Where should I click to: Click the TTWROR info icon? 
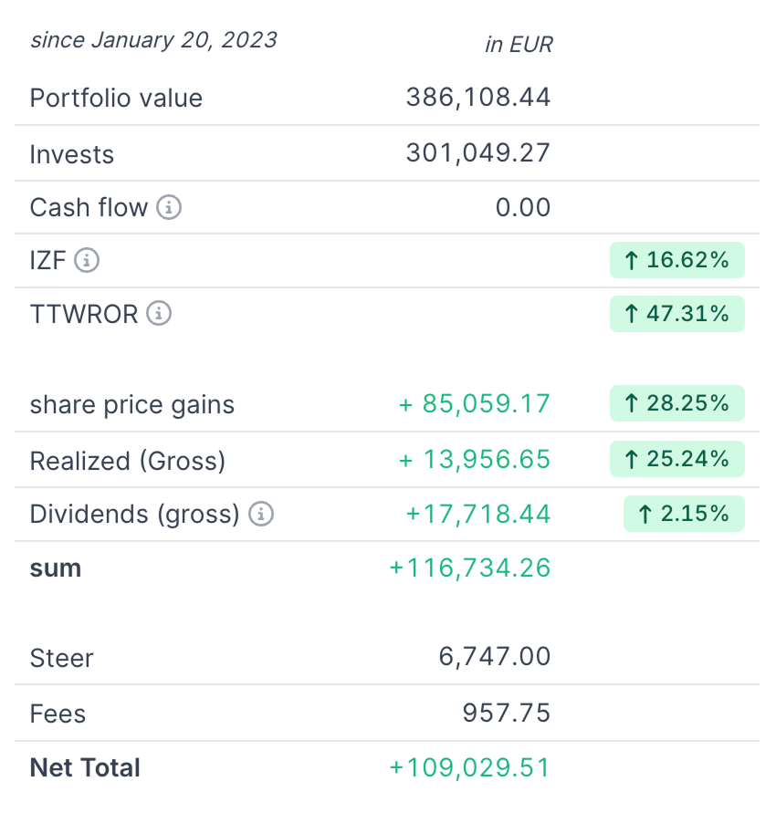point(159,314)
